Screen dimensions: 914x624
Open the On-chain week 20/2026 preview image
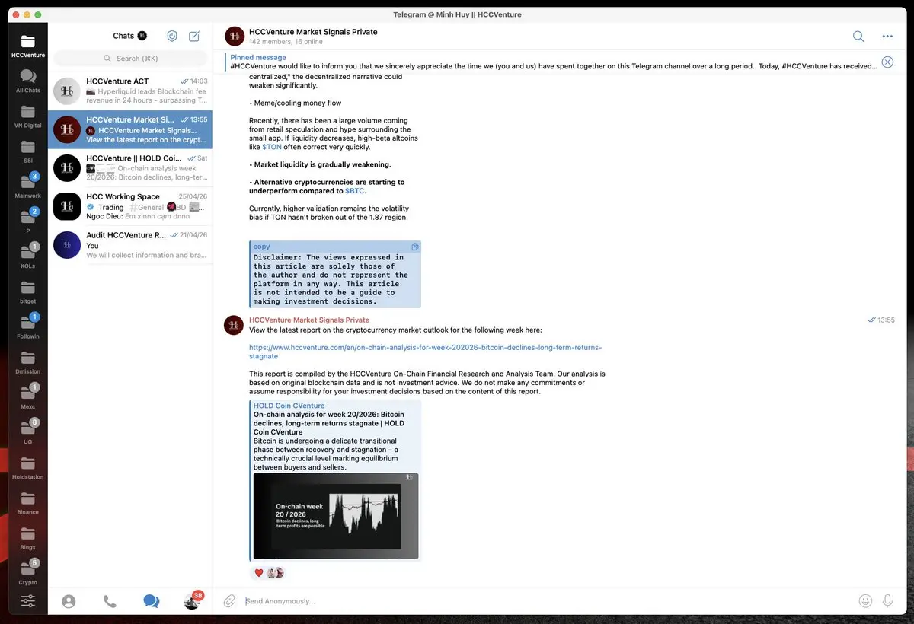(335, 516)
